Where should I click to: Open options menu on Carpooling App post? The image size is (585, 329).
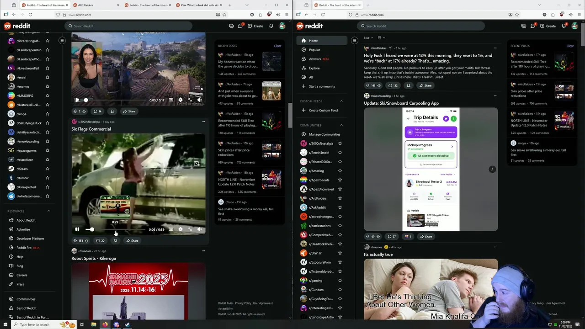[x=495, y=96]
